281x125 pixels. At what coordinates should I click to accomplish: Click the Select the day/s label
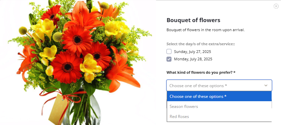(x=201, y=44)
